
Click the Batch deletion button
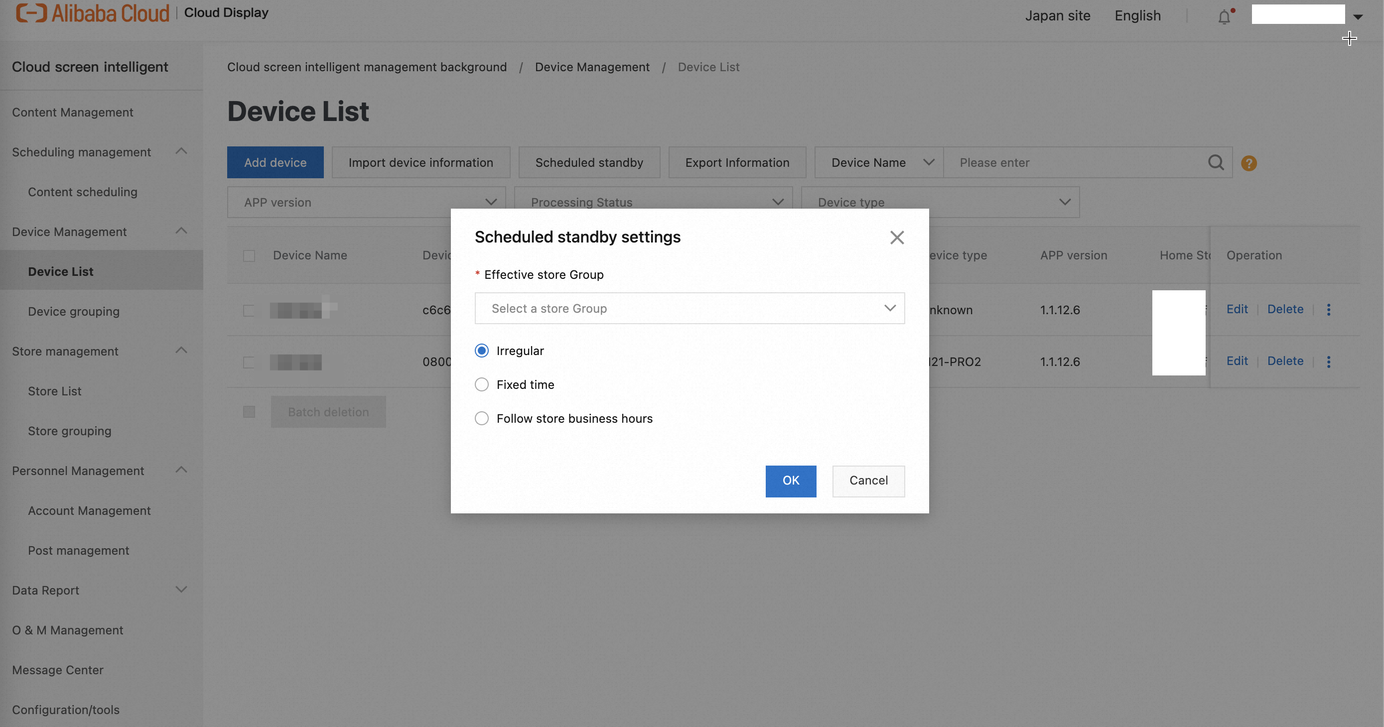(328, 412)
